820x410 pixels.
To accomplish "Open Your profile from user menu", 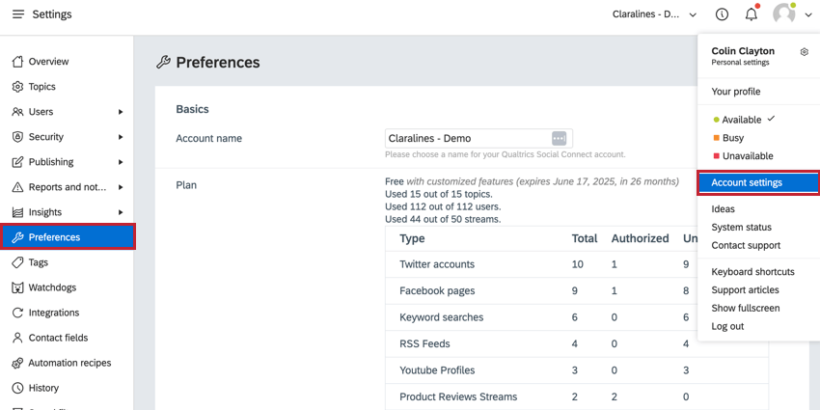I will click(736, 92).
